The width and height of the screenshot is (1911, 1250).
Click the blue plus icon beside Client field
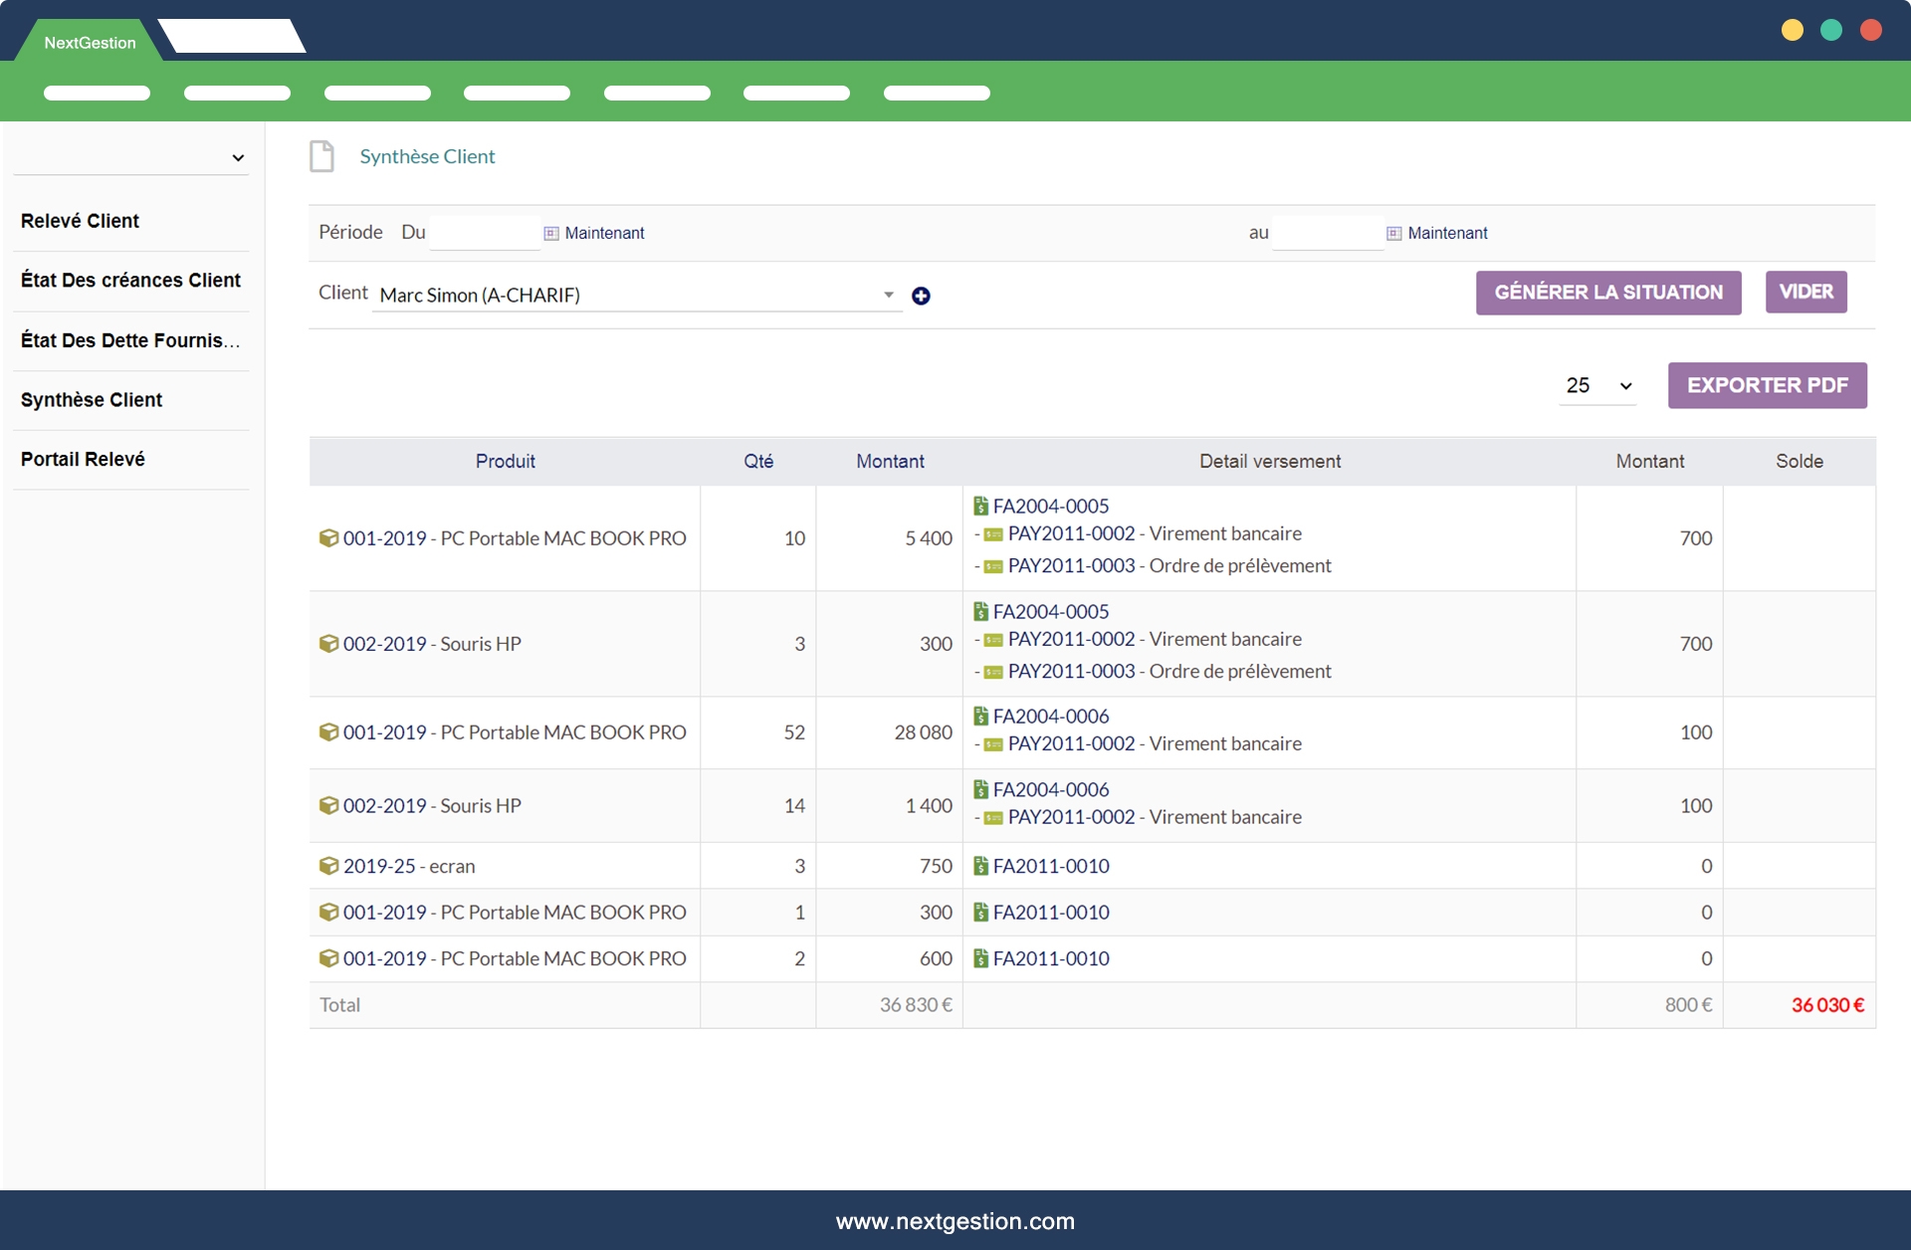click(x=921, y=296)
